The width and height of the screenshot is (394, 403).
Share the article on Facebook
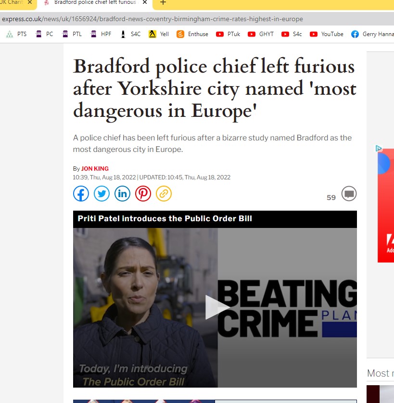pyautogui.click(x=81, y=193)
